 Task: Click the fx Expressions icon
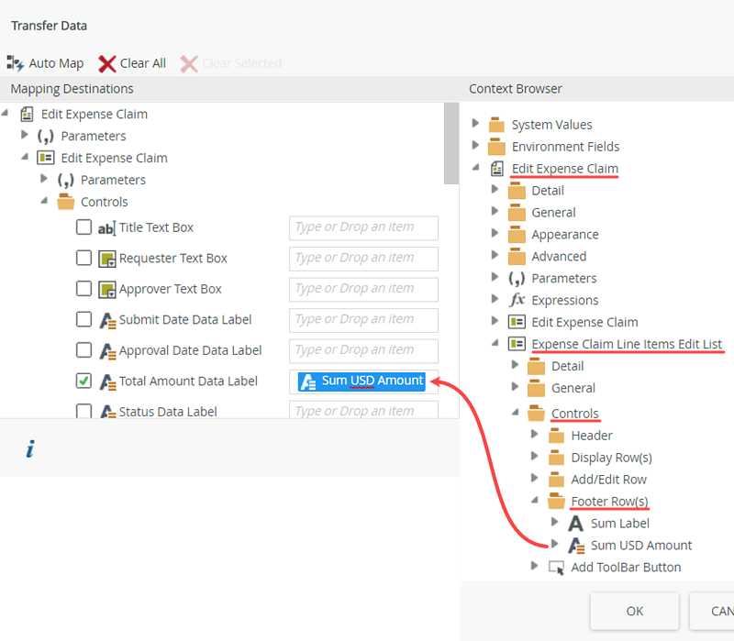[517, 300]
